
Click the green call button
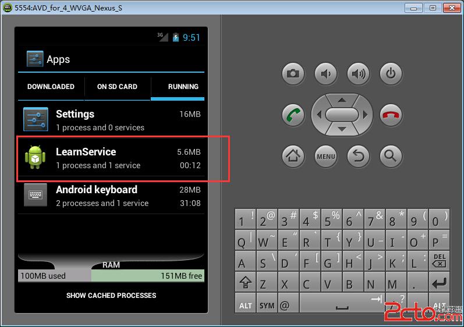(x=293, y=115)
